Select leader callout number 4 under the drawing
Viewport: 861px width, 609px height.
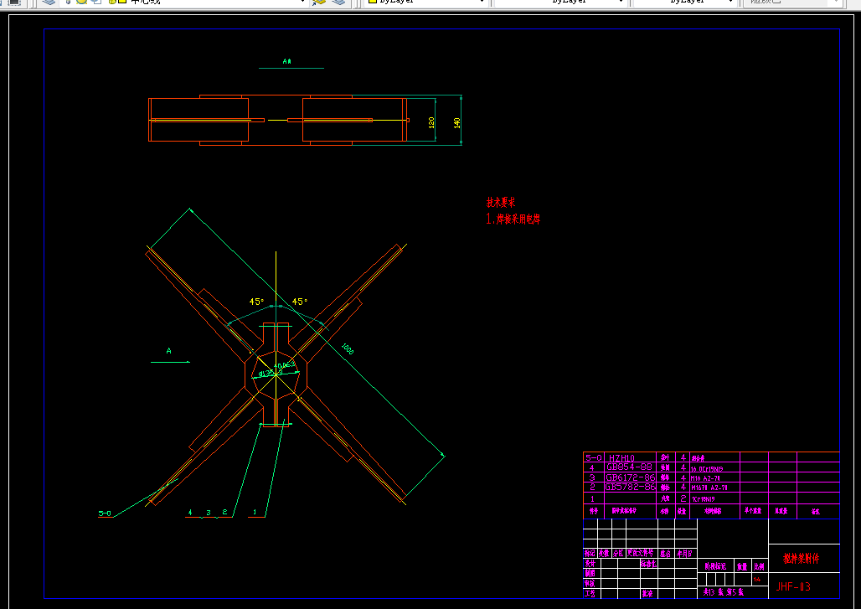coord(190,513)
